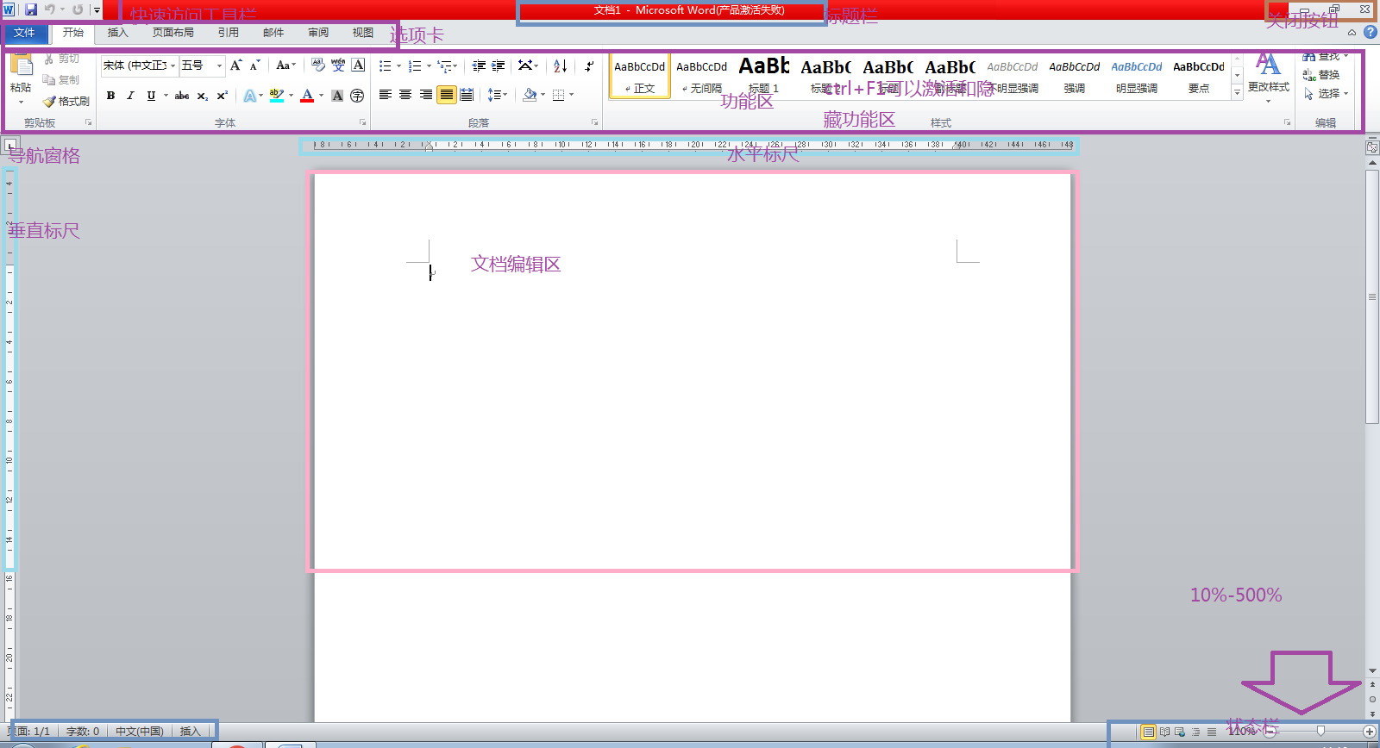Toggle Center alignment
The width and height of the screenshot is (1380, 748).
point(405,95)
